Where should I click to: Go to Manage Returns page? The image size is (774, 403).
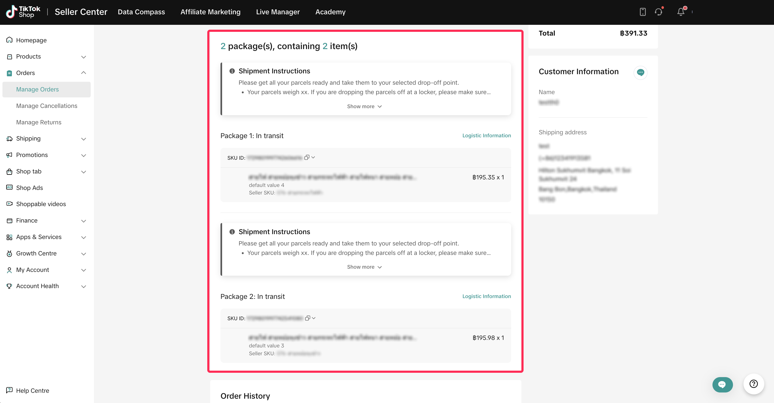point(39,122)
